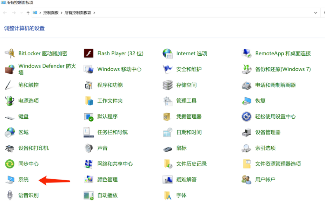Open Windows Defender 防火墙 brick wall icon
The image size is (325, 215).
9,69
